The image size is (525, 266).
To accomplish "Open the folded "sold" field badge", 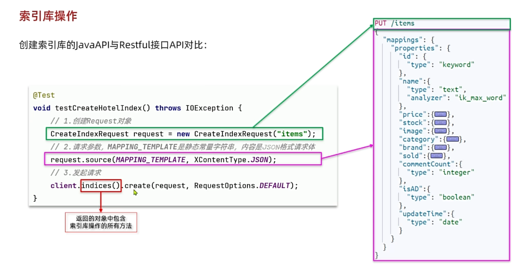I will point(436,156).
